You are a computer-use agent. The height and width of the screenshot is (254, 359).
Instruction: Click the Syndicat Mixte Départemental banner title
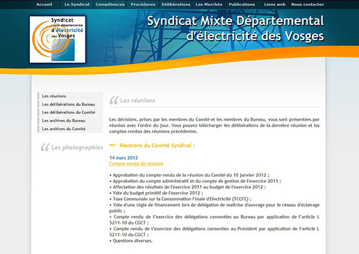(x=235, y=28)
